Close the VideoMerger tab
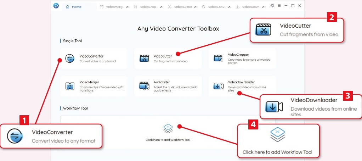The image size is (362, 161). 127,7
